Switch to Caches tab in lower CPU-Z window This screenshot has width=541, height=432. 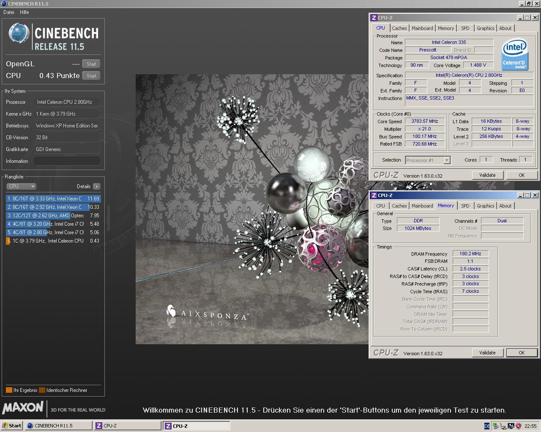(399, 206)
